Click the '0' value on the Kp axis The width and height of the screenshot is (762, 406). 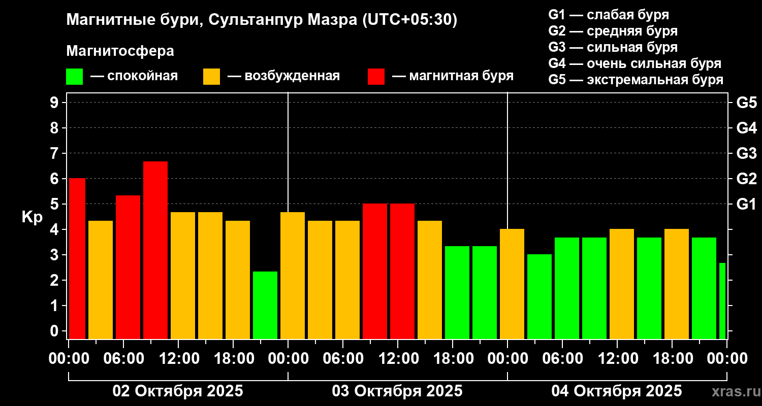(x=55, y=331)
